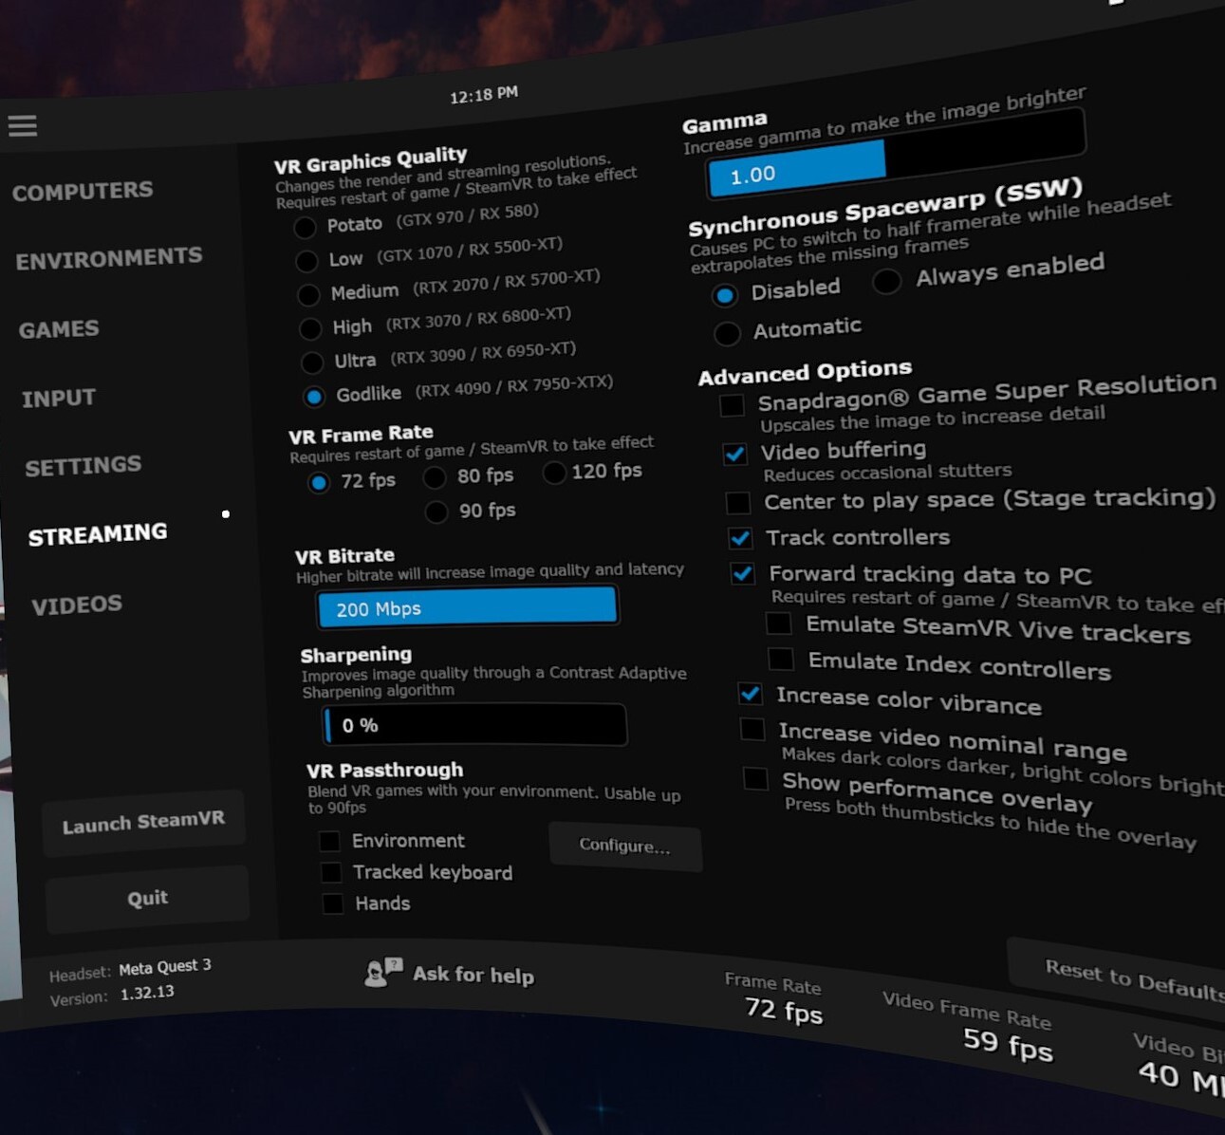This screenshot has height=1135, width=1225.
Task: Enable Tracked keyboard passthrough
Action: [331, 872]
